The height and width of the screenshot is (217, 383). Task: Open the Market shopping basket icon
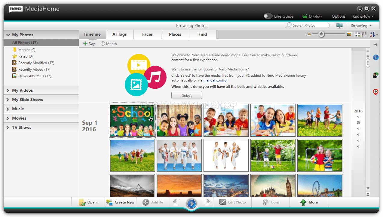click(x=305, y=16)
